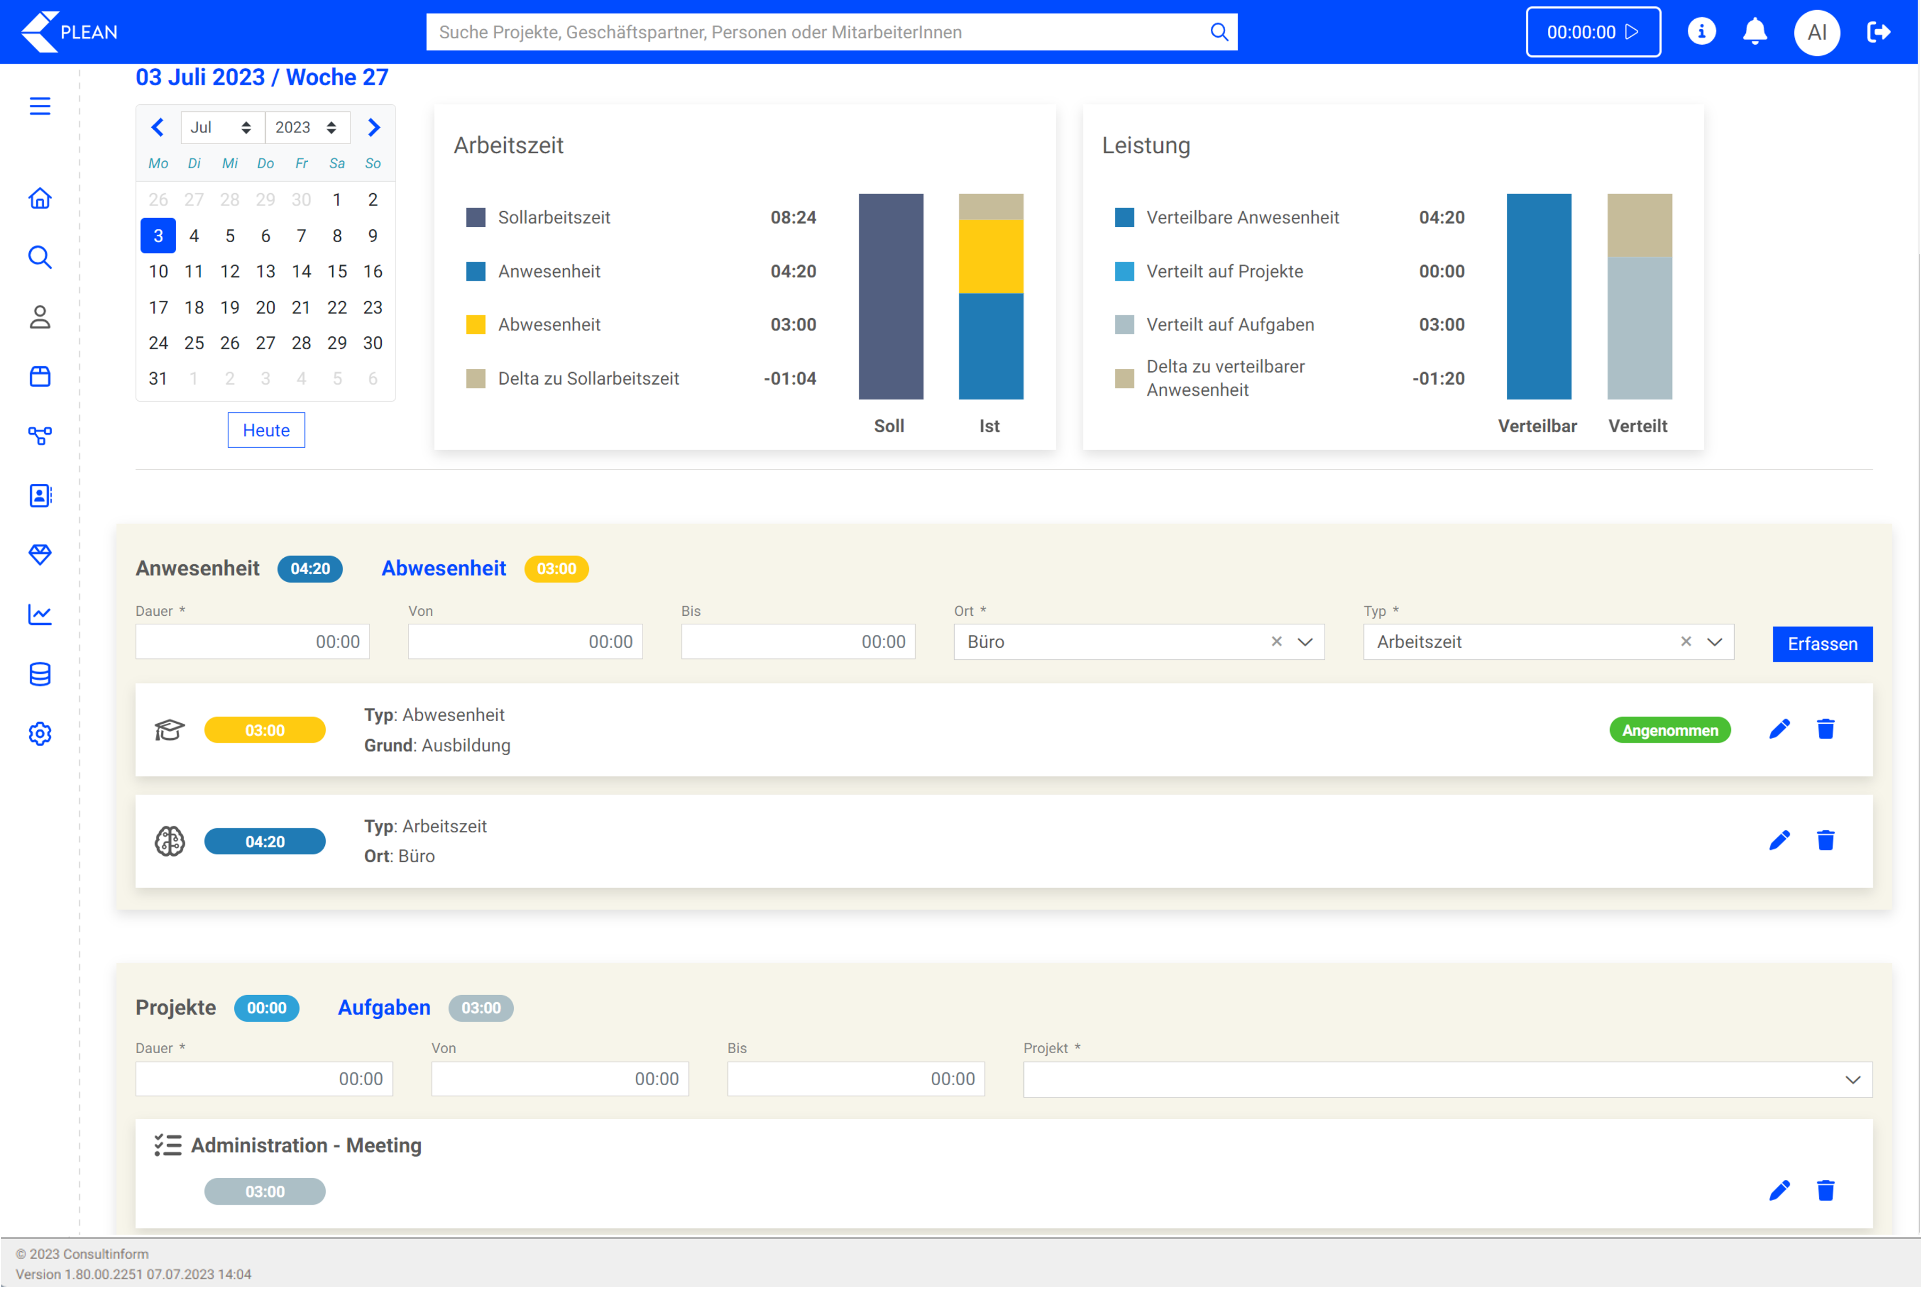1921x1289 pixels.
Task: Delete the Administration - Meeting entry
Action: point(1825,1191)
